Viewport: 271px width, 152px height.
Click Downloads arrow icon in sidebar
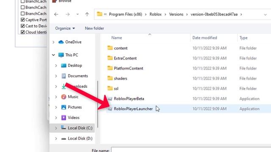(64, 86)
